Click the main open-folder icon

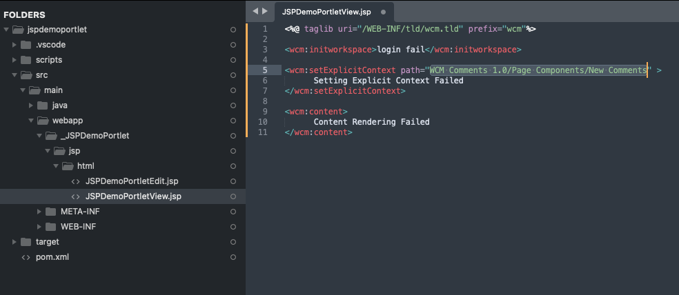35,90
